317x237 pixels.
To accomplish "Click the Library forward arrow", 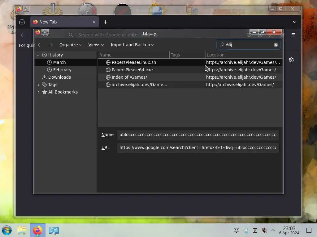I will click(x=50, y=45).
